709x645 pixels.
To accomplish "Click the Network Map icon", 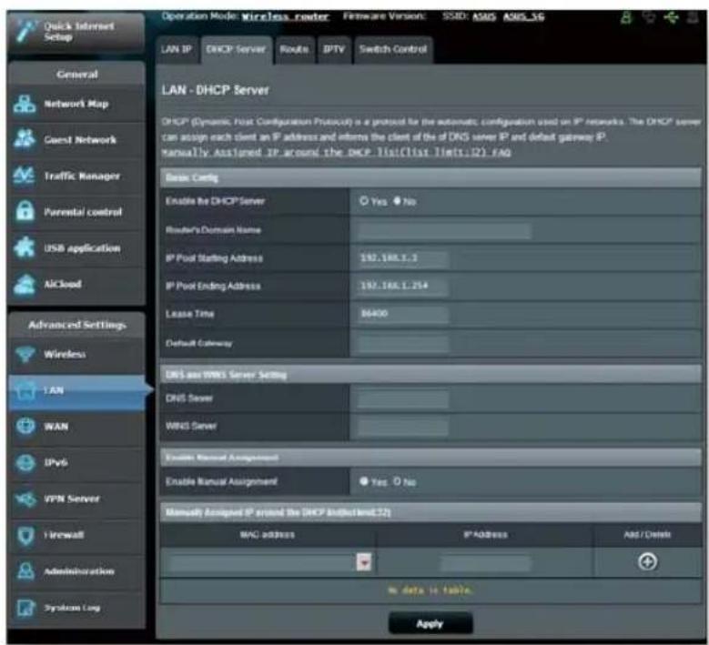I will coord(25,104).
